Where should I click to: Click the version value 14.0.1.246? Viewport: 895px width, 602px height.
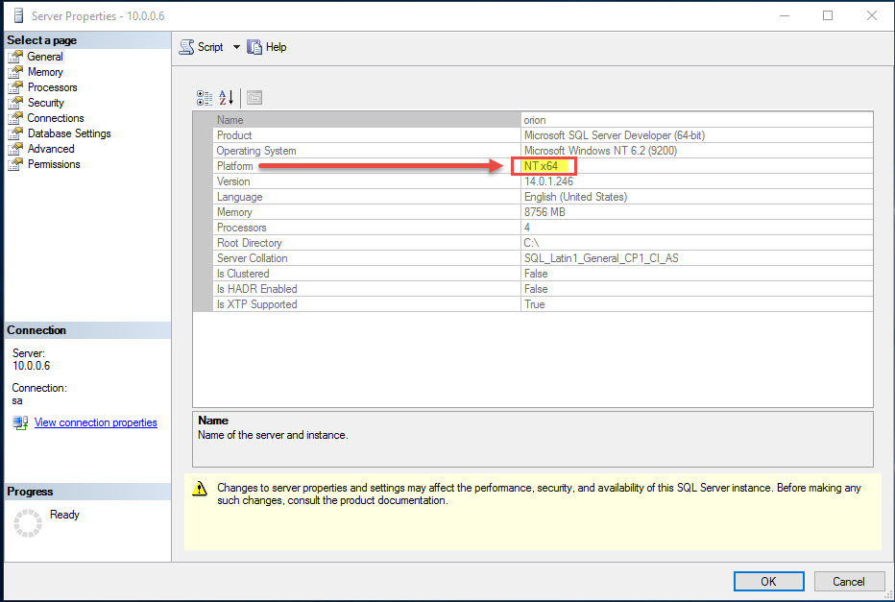[x=548, y=181]
